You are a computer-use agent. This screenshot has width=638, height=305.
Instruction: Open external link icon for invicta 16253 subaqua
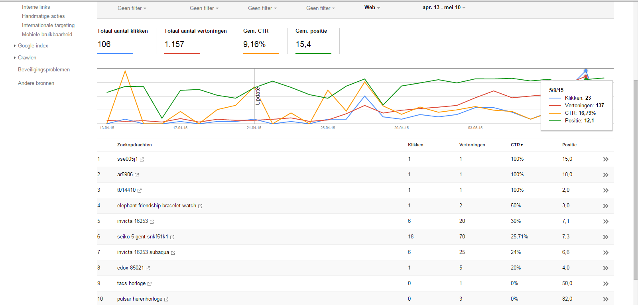pos(173,253)
